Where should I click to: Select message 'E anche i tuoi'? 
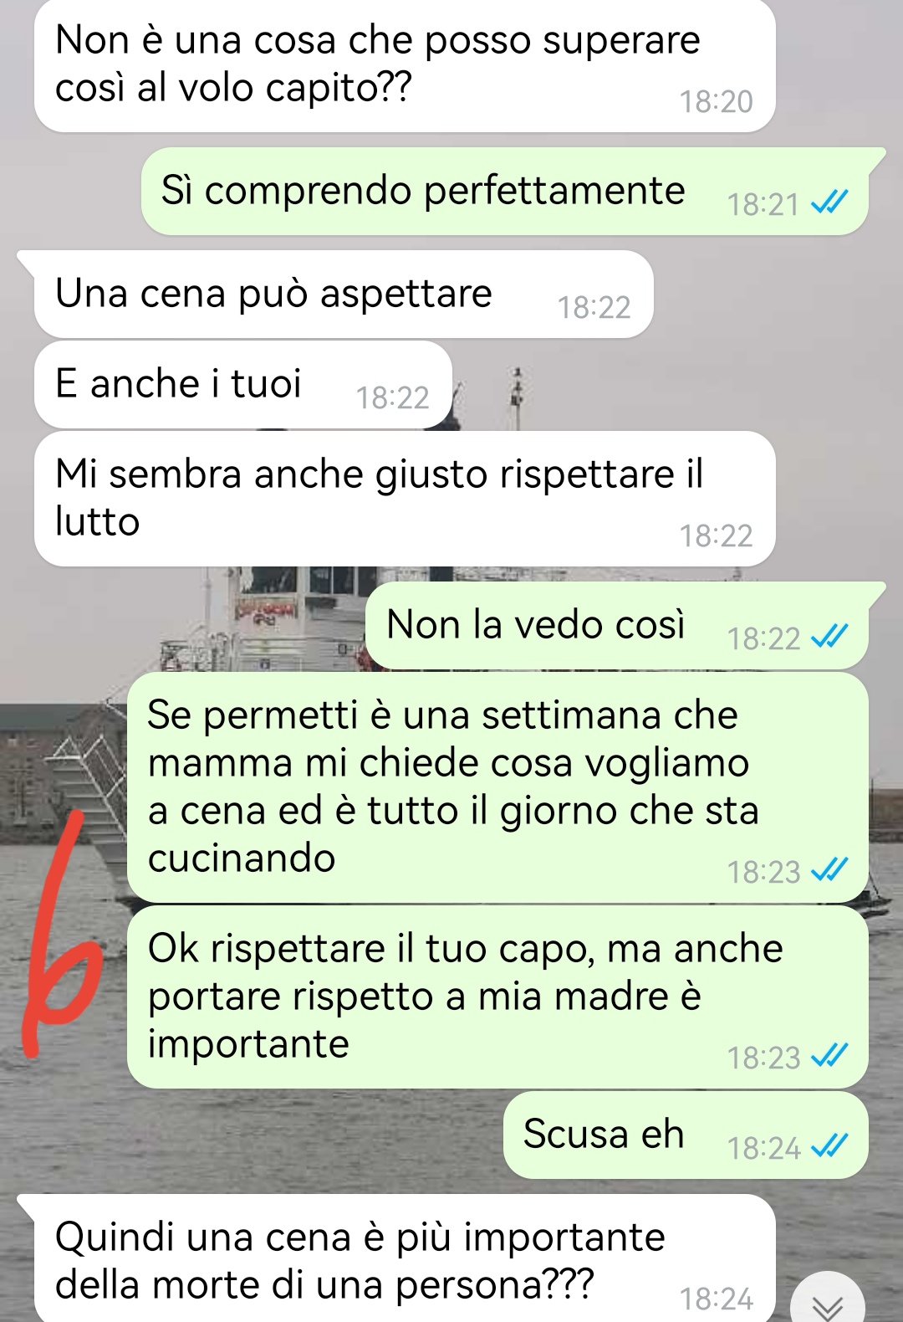click(x=242, y=385)
